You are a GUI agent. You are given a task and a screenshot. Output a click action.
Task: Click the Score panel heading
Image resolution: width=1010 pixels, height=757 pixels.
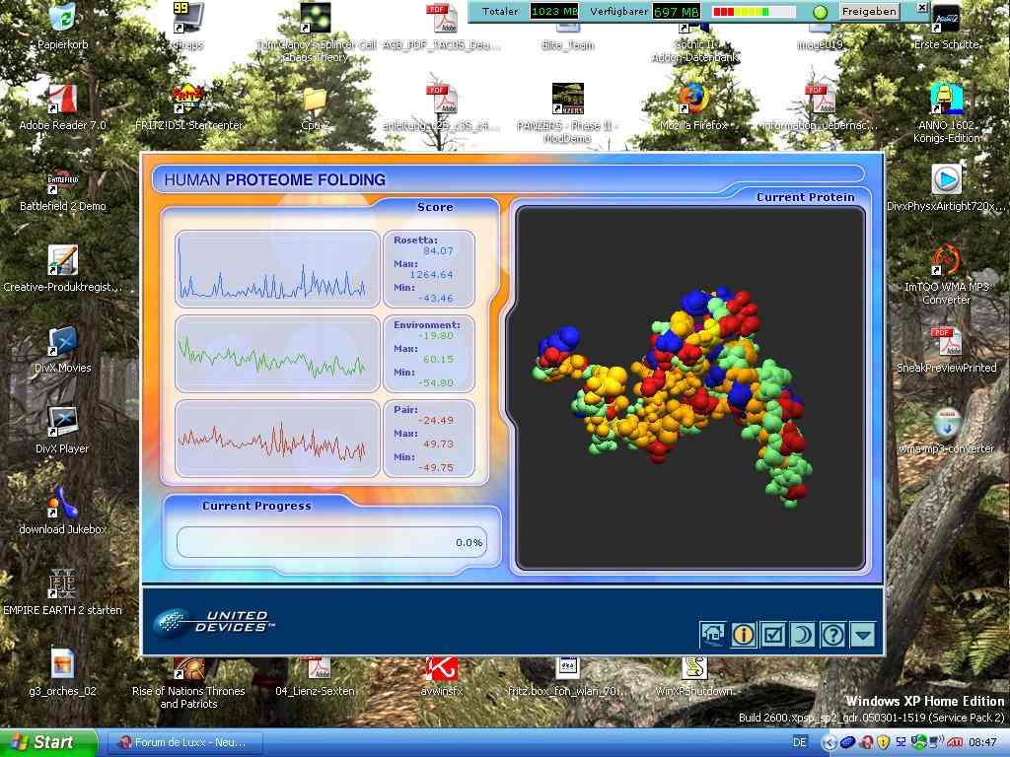(435, 207)
